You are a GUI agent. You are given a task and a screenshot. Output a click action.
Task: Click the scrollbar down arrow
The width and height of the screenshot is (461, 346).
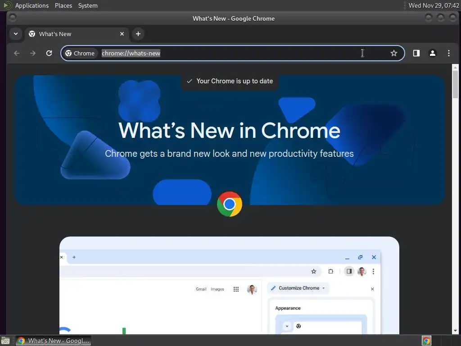click(455, 330)
